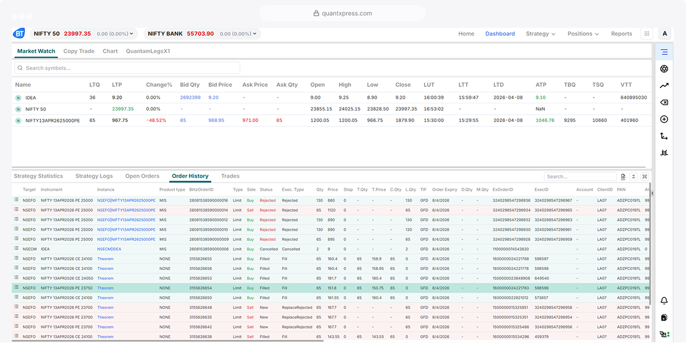Click ask price 971.00 in market watch
The height and width of the screenshot is (343, 686).
tap(250, 120)
